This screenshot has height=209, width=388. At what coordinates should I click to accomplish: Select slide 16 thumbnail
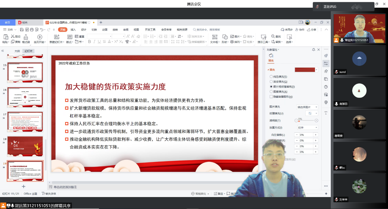pyautogui.click(x=25, y=97)
